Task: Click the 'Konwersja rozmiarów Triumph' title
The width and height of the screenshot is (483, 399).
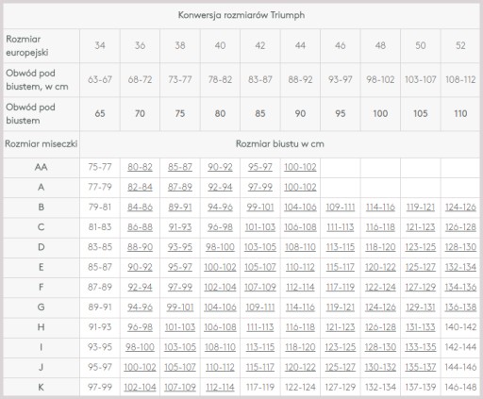Action: coord(241,15)
